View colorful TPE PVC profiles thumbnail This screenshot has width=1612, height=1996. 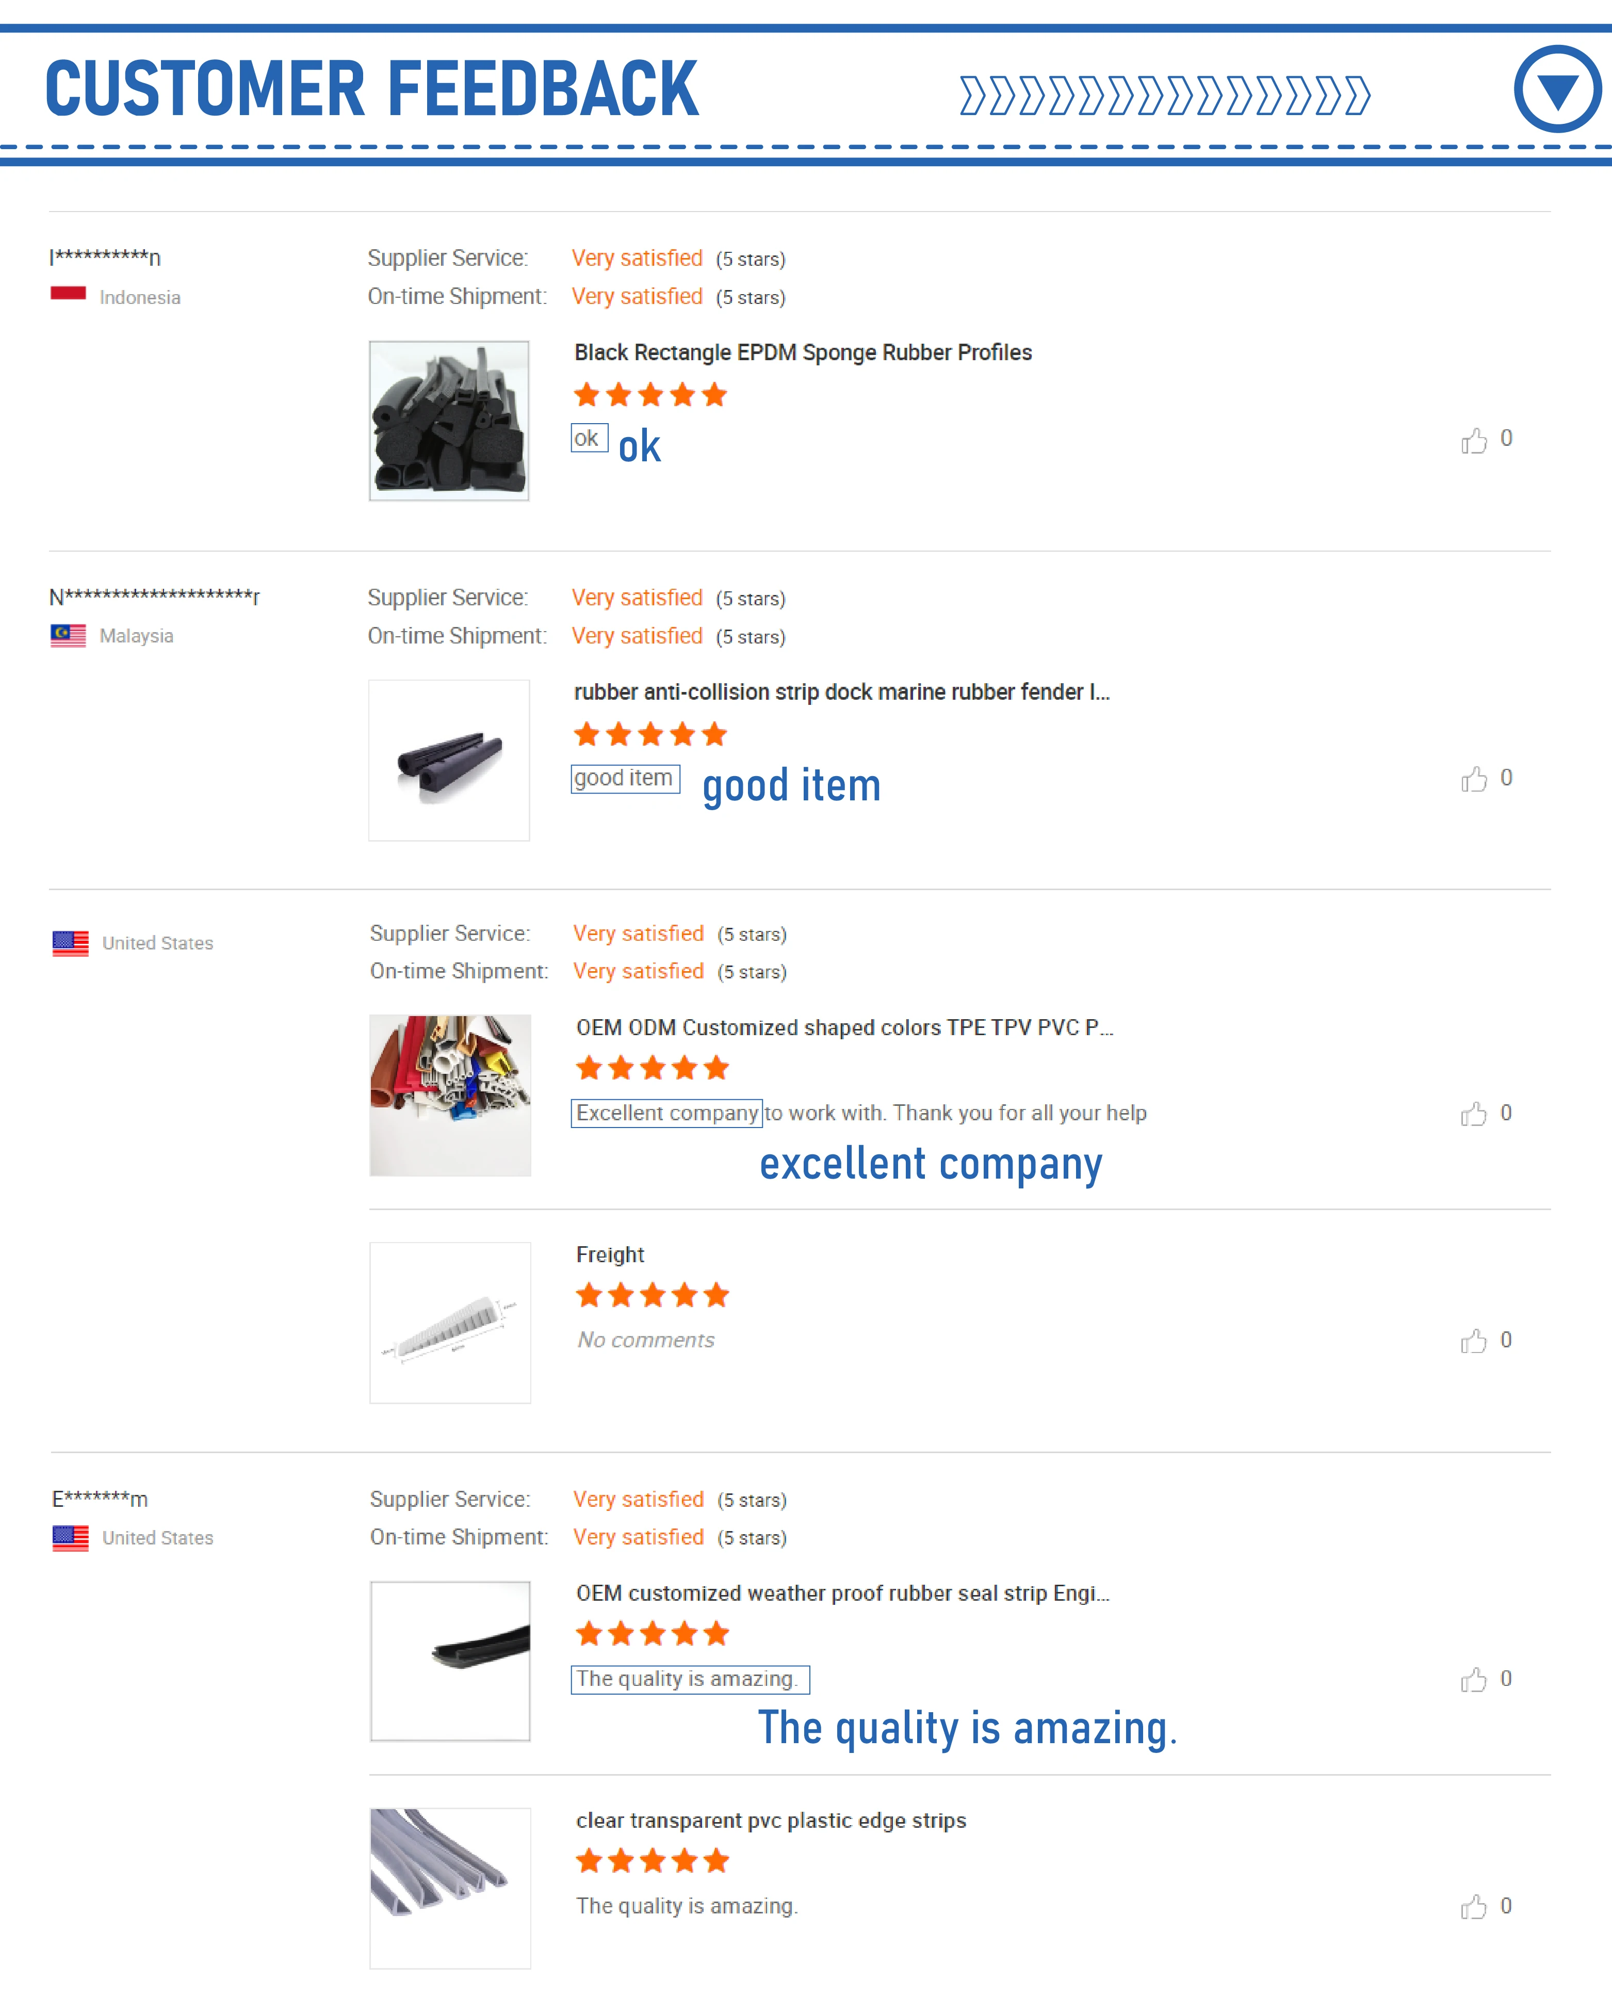450,1095
